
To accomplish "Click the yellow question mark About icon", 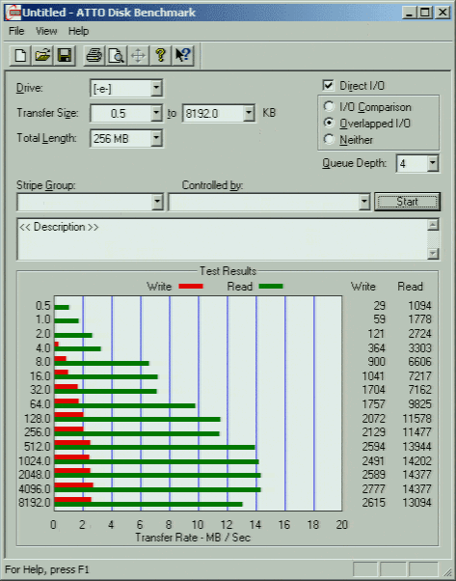I will [x=160, y=56].
